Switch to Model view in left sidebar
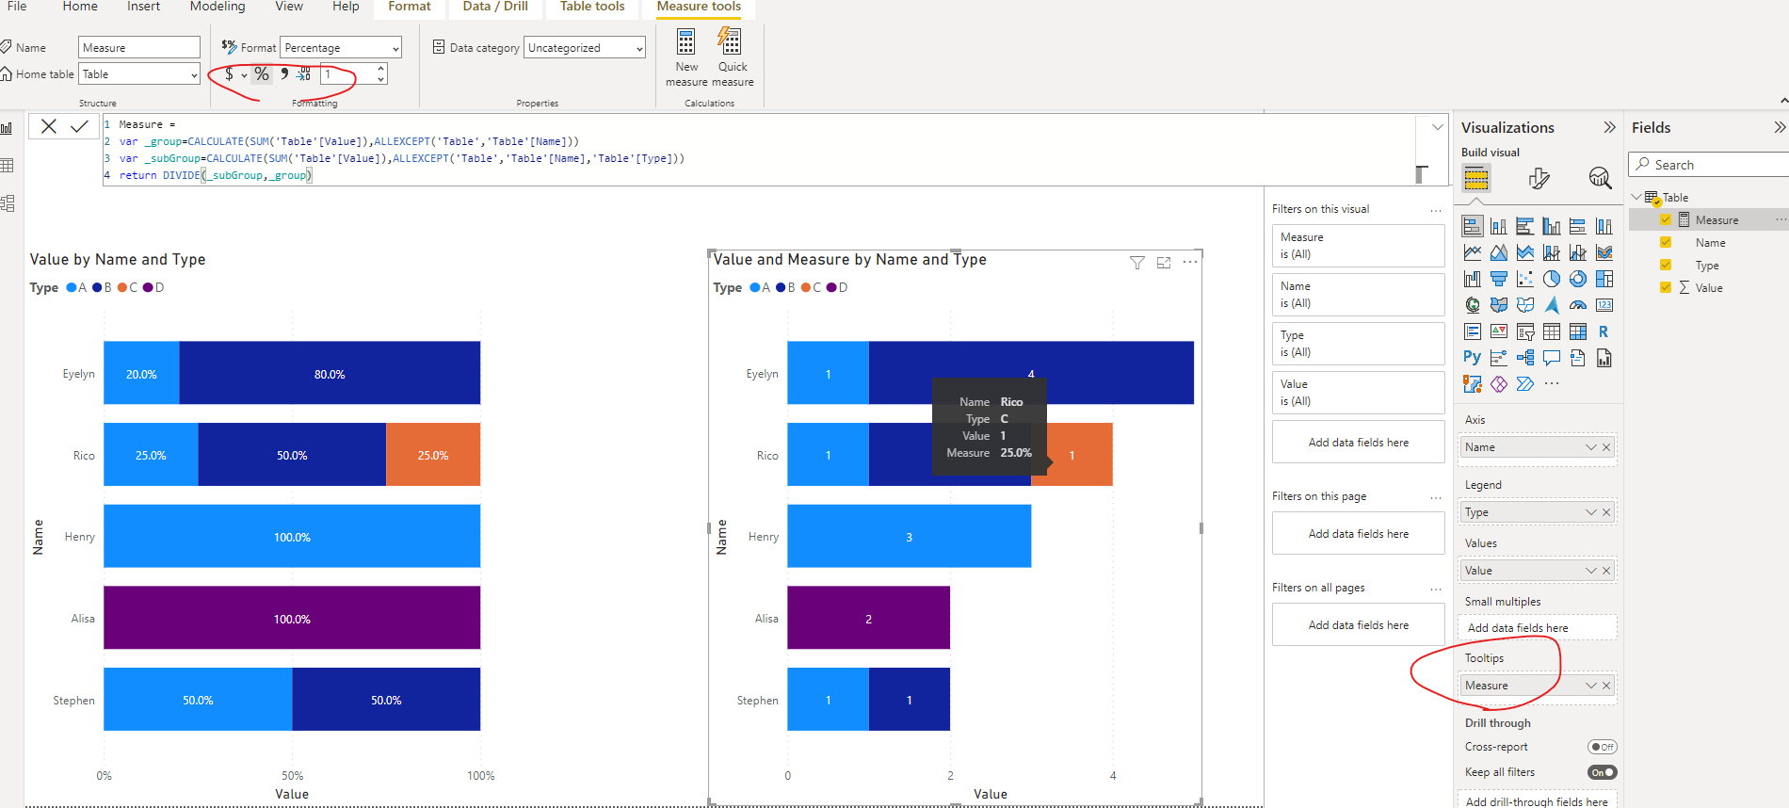The width and height of the screenshot is (1789, 808). (8, 203)
